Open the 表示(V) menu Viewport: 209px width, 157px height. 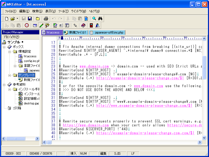pyautogui.click(x=50, y=11)
